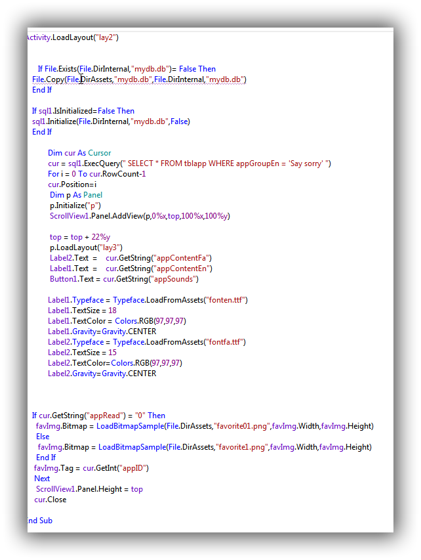Click the Activity.LoadLayout("lay2") line
The height and width of the screenshot is (560, 421).
click(72, 37)
